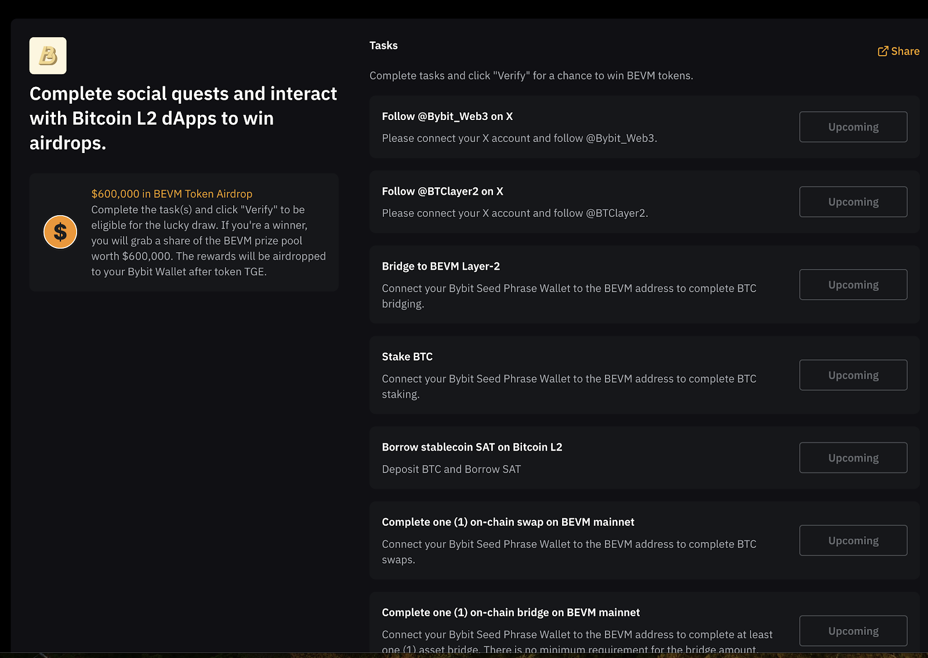The height and width of the screenshot is (658, 928).
Task: Click the 'Tasks' section heading
Action: click(383, 45)
